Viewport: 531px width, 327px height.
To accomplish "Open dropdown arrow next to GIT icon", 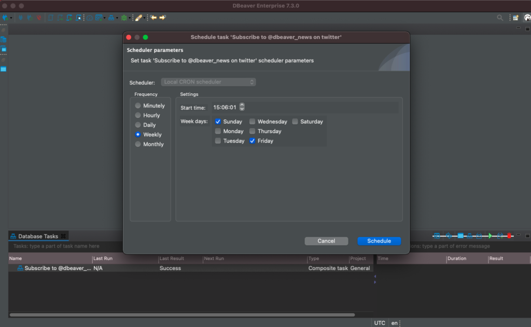I will [104, 18].
